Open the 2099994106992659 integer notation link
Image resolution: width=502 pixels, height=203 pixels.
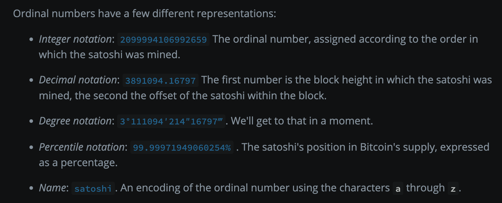163,40
